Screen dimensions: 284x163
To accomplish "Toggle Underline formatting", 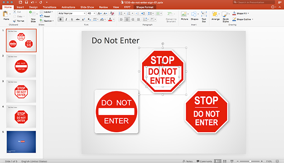I will [72, 19].
